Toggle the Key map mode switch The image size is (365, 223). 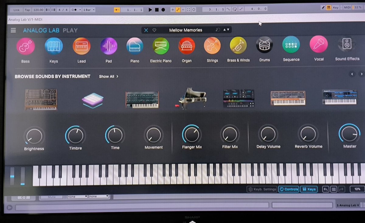pyautogui.click(x=335, y=7)
